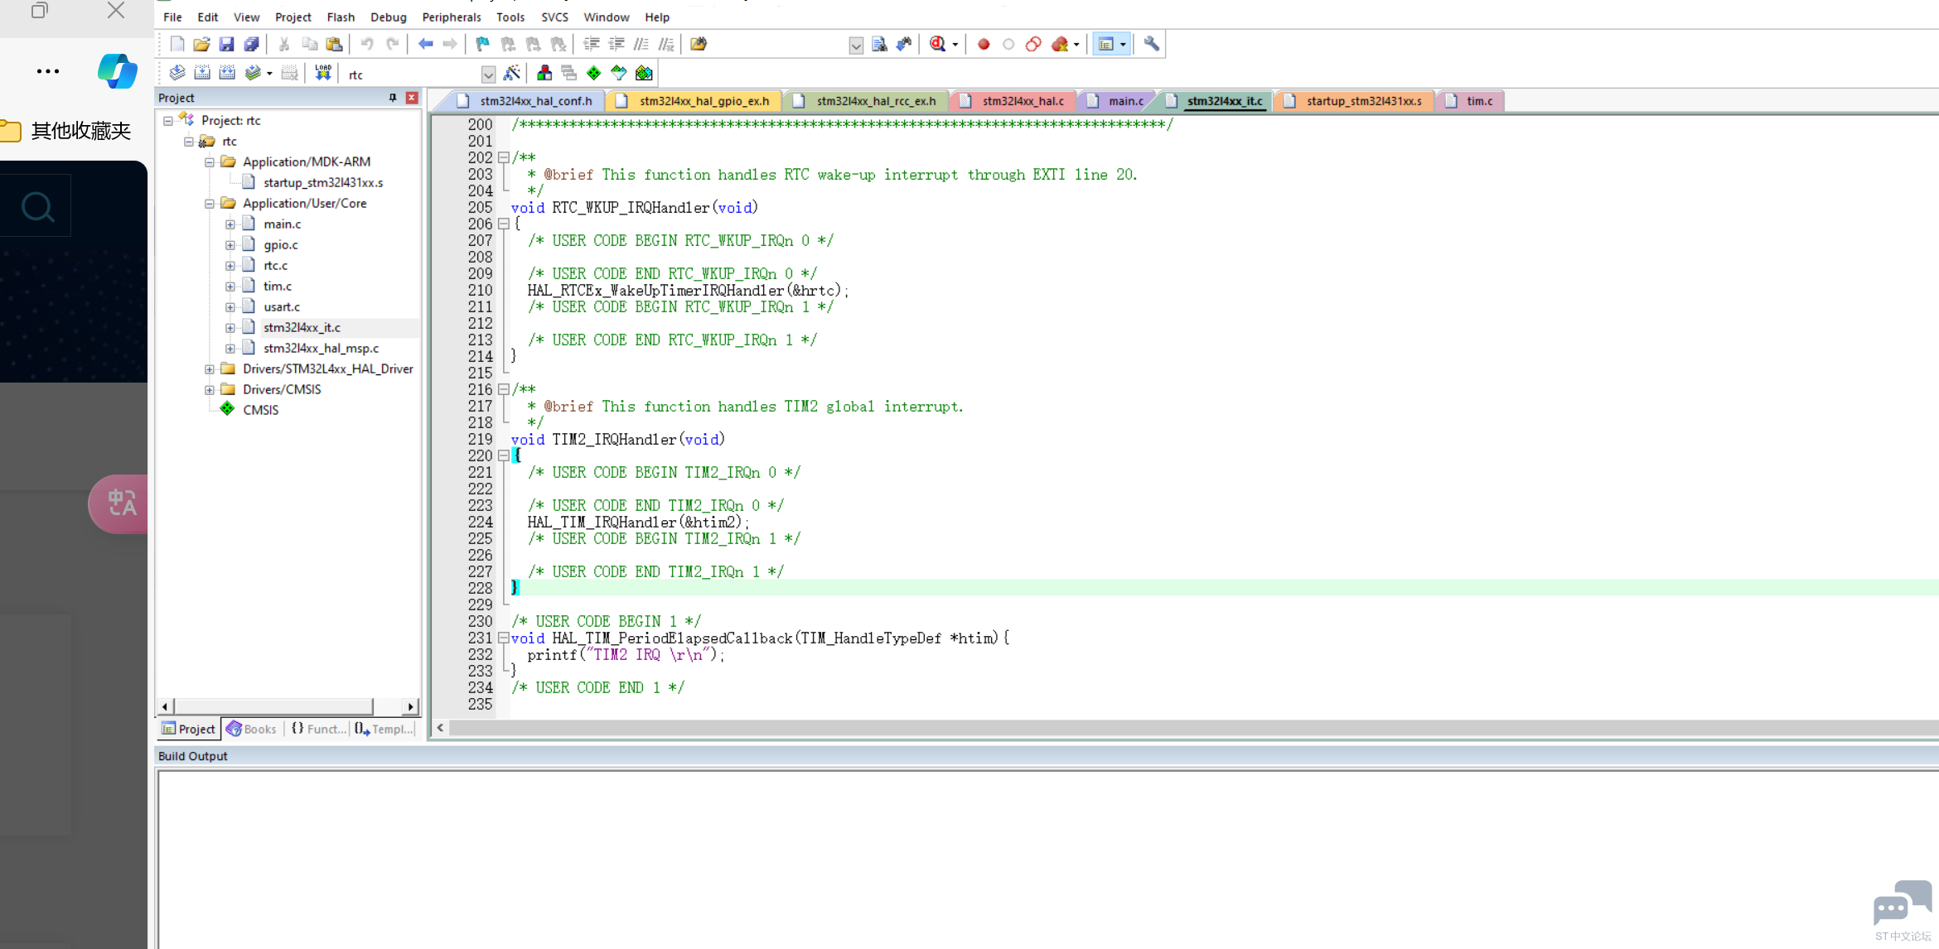
Task: Download to flash with the LOAD icon
Action: [x=322, y=73]
